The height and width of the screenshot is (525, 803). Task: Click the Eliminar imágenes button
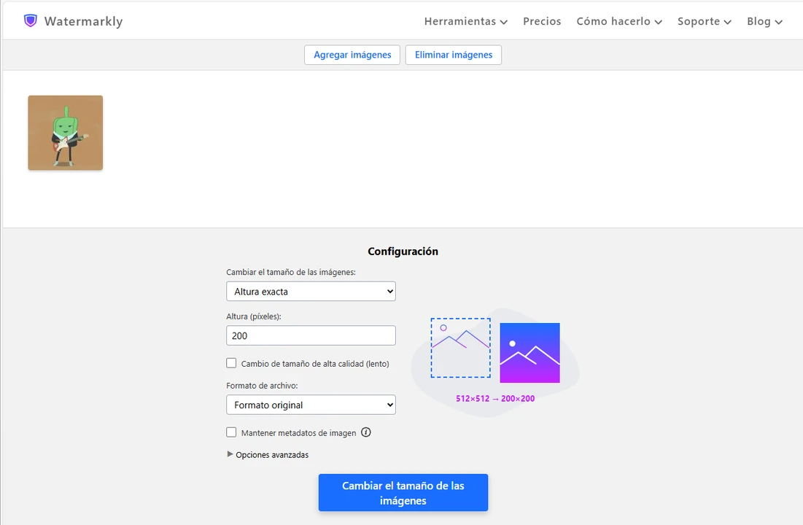(453, 55)
